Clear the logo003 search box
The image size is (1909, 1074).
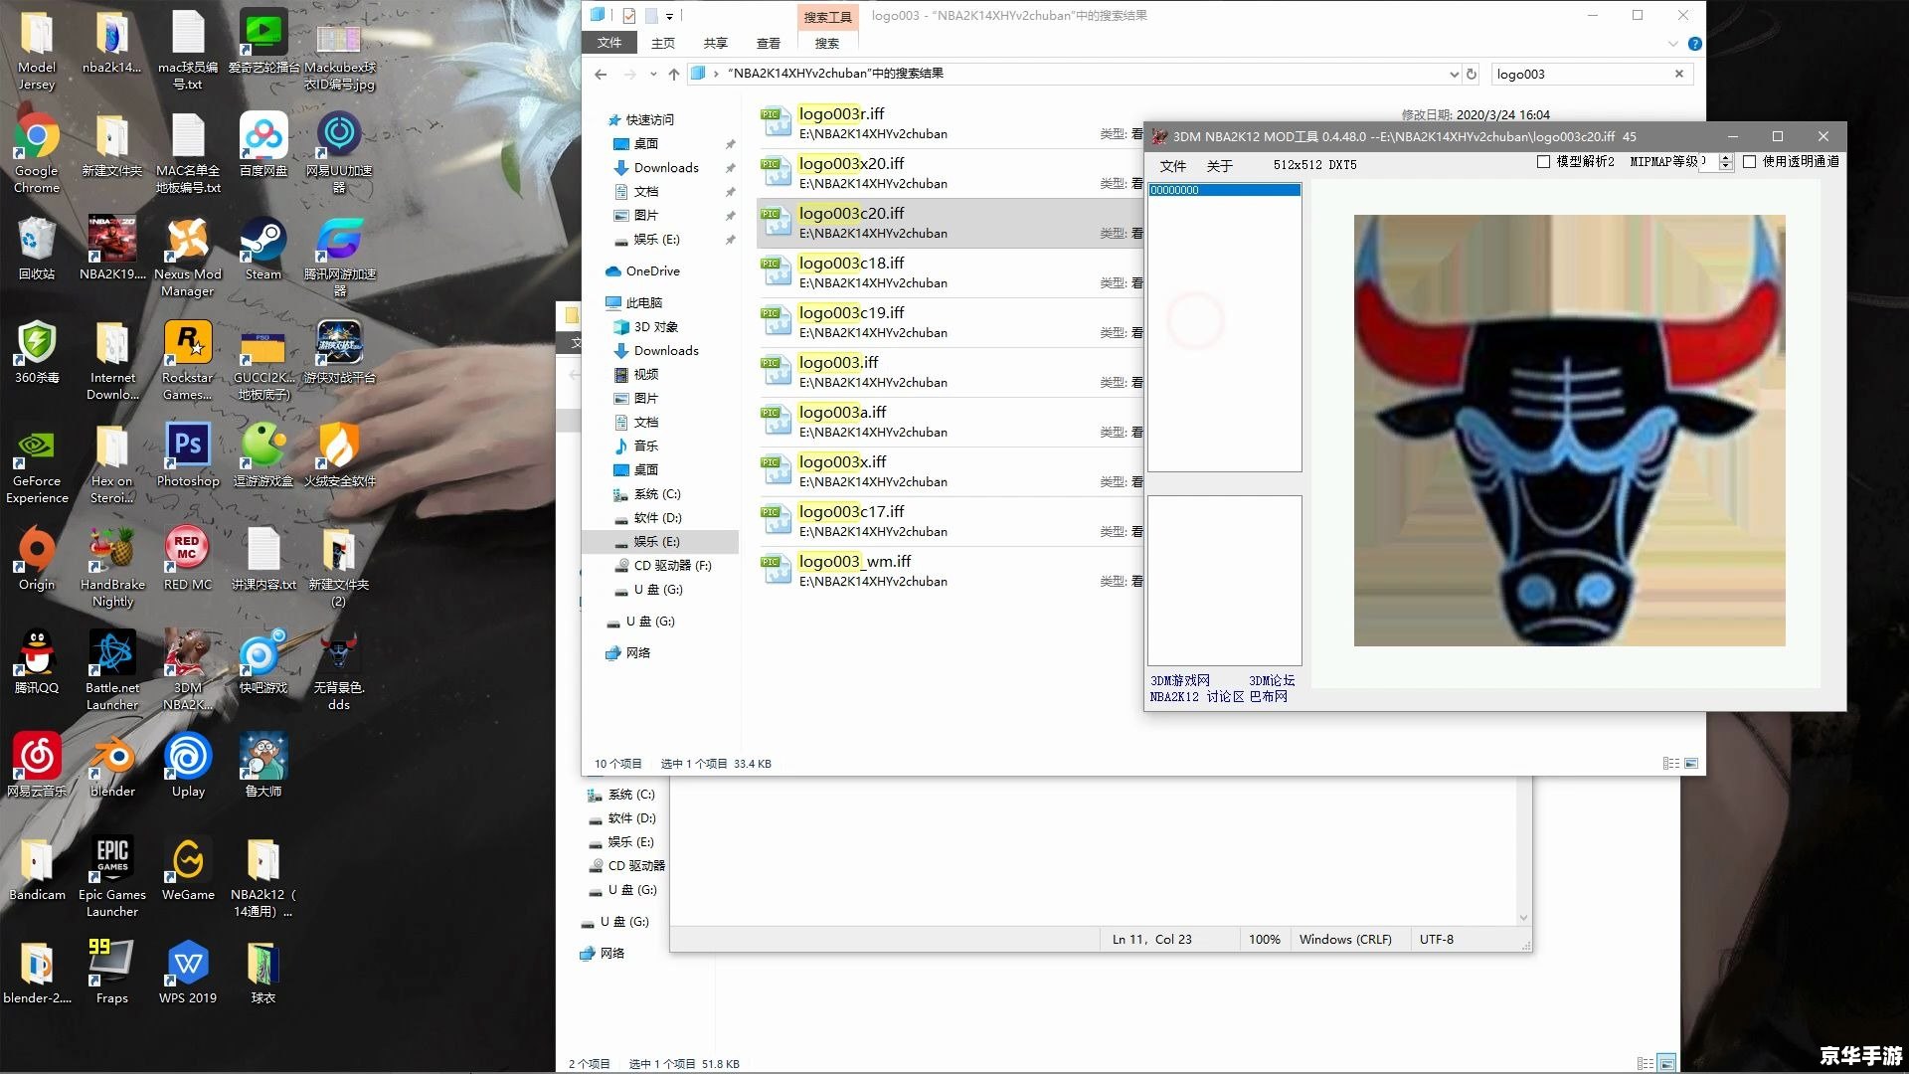[1679, 74]
